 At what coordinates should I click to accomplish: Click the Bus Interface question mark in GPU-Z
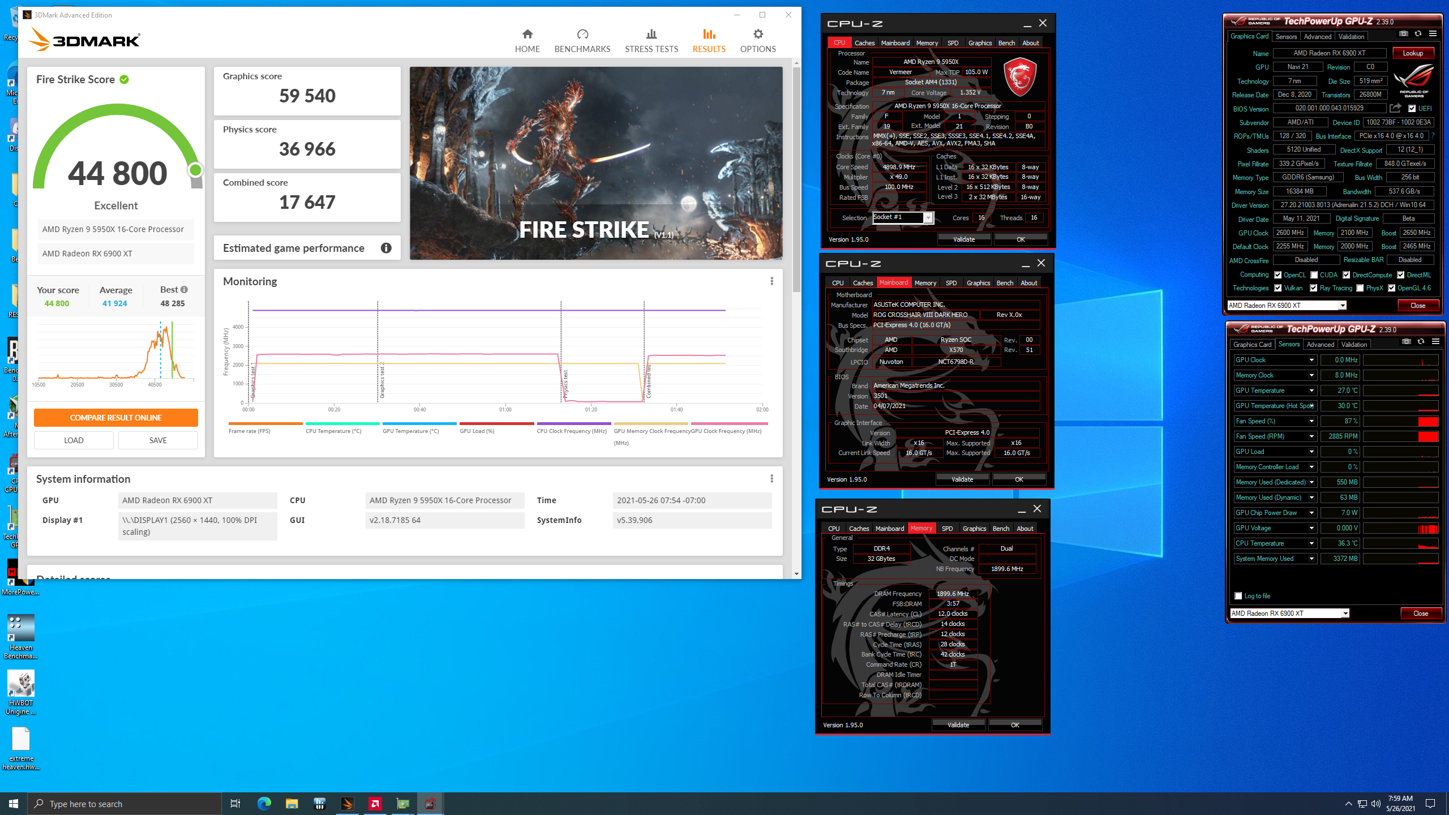pos(1433,136)
